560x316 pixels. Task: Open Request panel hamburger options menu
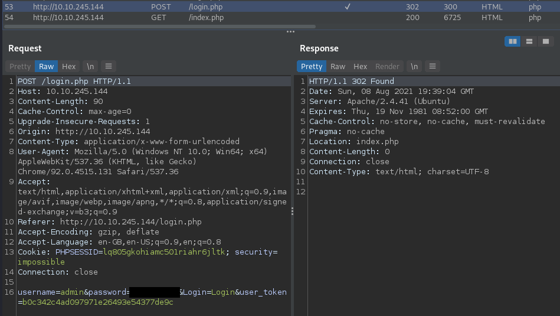coord(109,67)
